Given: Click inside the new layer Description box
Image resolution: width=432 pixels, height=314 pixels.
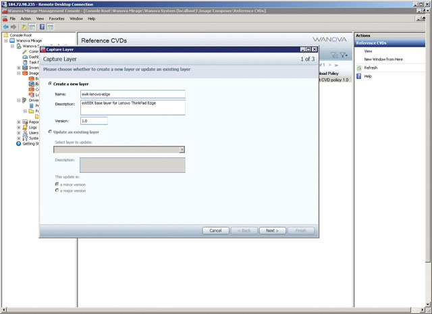Looking at the screenshot, I should pyautogui.click(x=133, y=107).
